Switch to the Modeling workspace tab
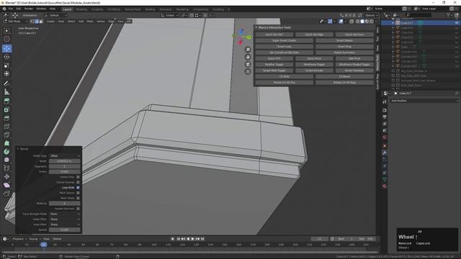The height and width of the screenshot is (259, 461). [x=81, y=9]
